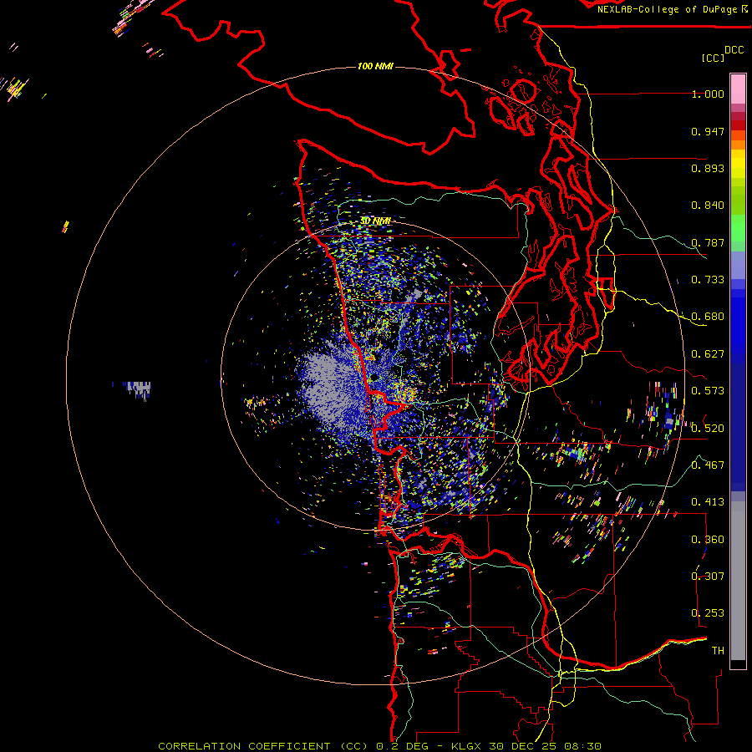This screenshot has height=752, width=752.
Task: Pick the bright green segment of the color bar
Action: coord(738,228)
